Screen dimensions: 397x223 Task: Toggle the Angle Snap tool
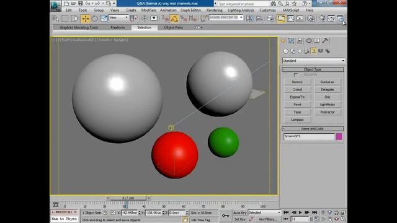coord(174,19)
